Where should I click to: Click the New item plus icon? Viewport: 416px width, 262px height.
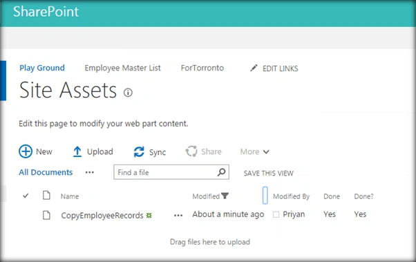pyautogui.click(x=26, y=151)
